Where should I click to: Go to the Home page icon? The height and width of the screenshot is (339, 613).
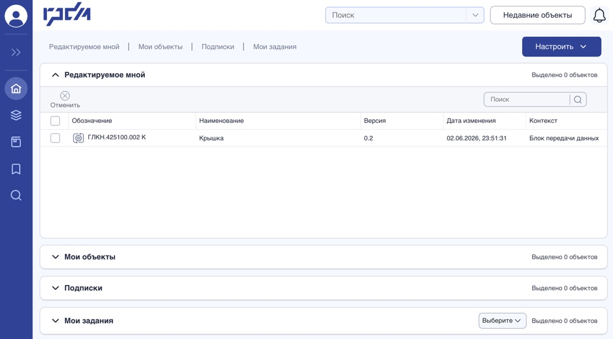pyautogui.click(x=16, y=89)
